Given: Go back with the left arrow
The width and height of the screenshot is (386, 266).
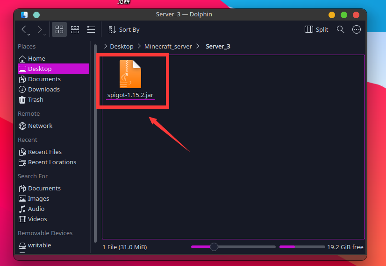Looking at the screenshot, I should tap(24, 29).
